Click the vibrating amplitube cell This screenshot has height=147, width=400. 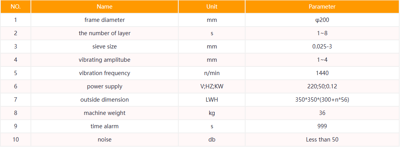pyautogui.click(x=104, y=60)
